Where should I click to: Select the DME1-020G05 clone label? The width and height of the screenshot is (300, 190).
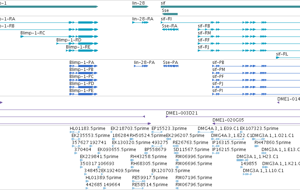click(x=228, y=120)
